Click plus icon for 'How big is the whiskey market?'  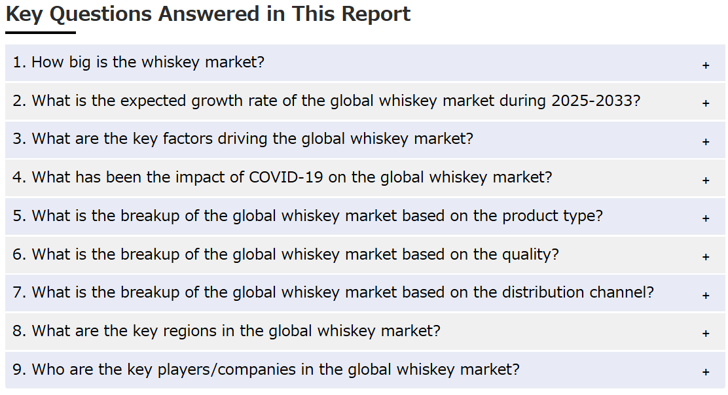(x=706, y=65)
